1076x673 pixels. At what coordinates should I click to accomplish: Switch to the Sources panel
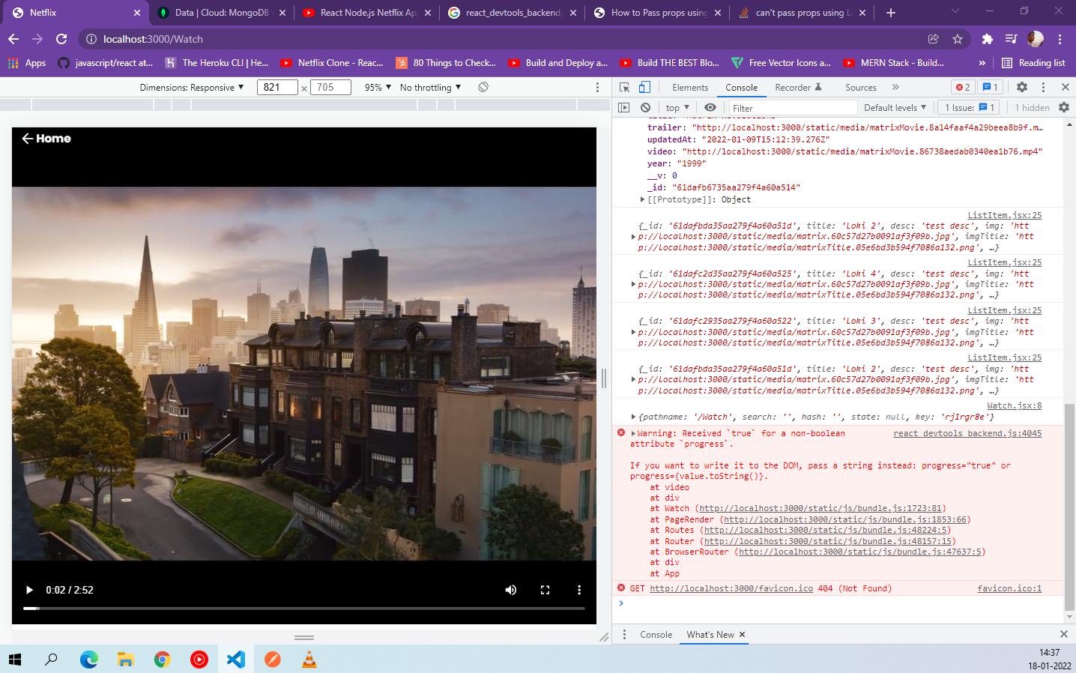point(860,87)
